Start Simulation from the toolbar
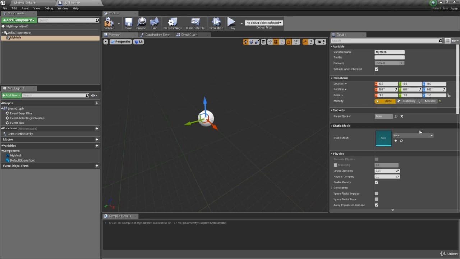 click(216, 23)
